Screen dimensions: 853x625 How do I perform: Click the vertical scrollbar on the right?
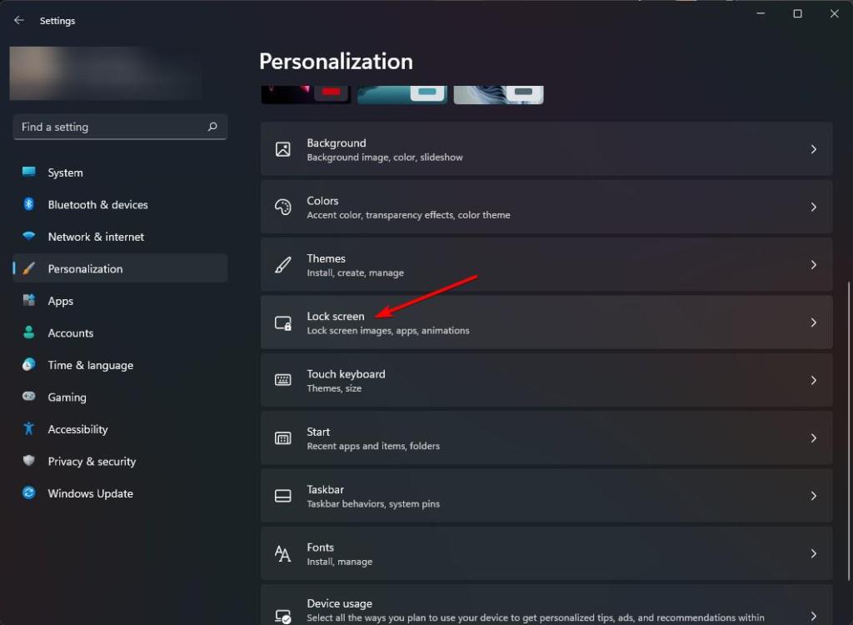point(849,430)
